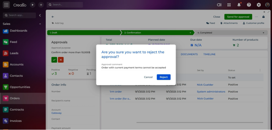Image resolution: width=272 pixels, height=130 pixels.
Task: Open the help question mark icon
Action: click(x=249, y=5)
